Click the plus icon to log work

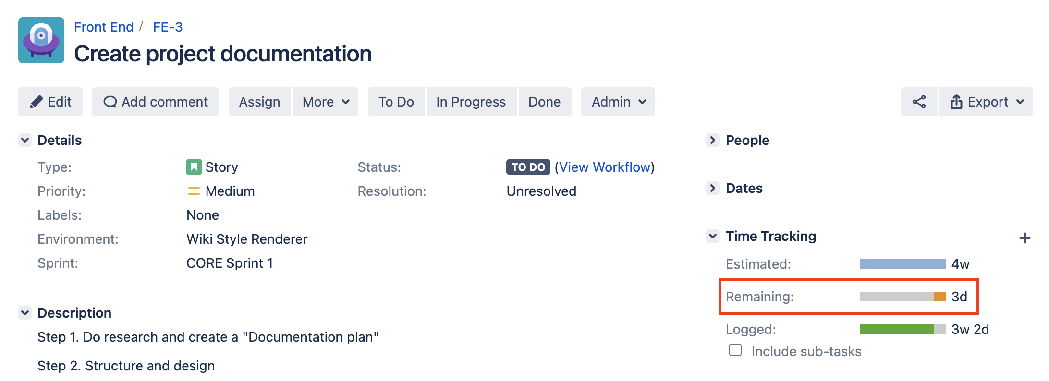pyautogui.click(x=1025, y=238)
